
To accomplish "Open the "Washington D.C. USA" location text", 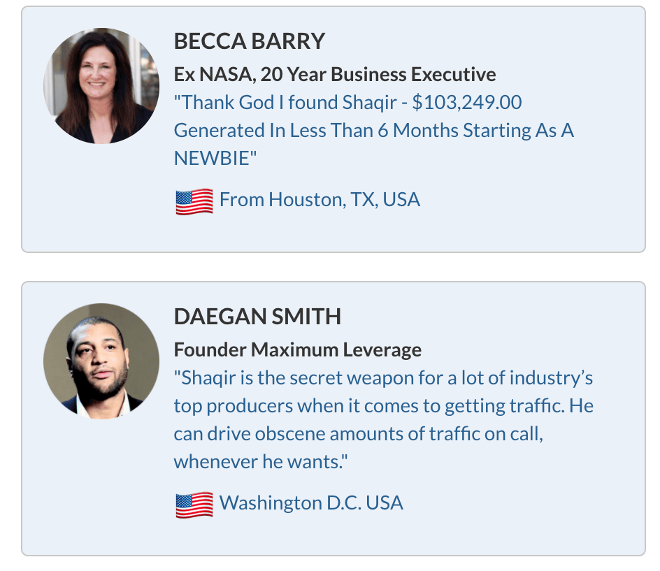I will [x=311, y=503].
